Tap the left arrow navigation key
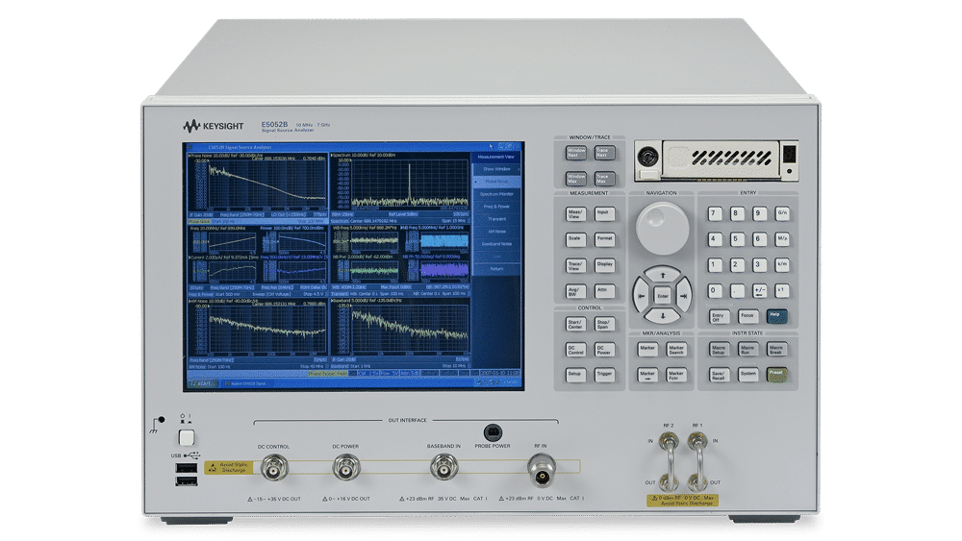 641,296
